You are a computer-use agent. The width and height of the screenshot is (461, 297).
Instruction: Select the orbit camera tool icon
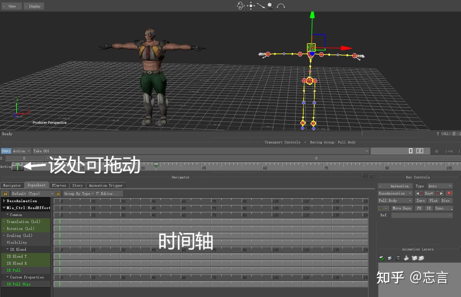[241, 6]
